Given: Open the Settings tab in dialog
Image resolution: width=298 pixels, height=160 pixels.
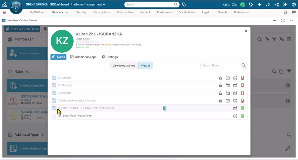Looking at the screenshot, I should tap(110, 57).
